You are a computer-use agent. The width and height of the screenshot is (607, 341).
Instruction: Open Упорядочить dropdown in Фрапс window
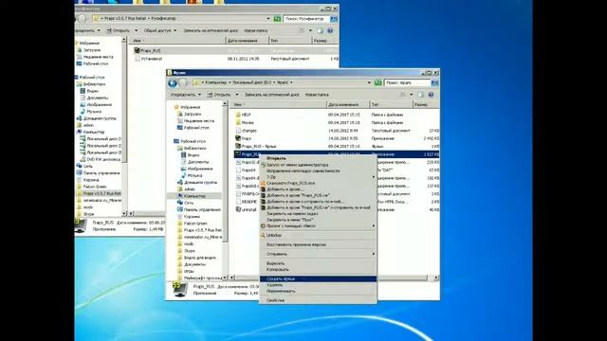pyautogui.click(x=186, y=95)
